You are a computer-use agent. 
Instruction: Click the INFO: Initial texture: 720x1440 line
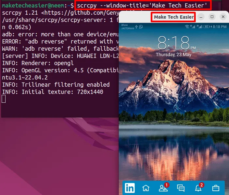tap(53, 92)
